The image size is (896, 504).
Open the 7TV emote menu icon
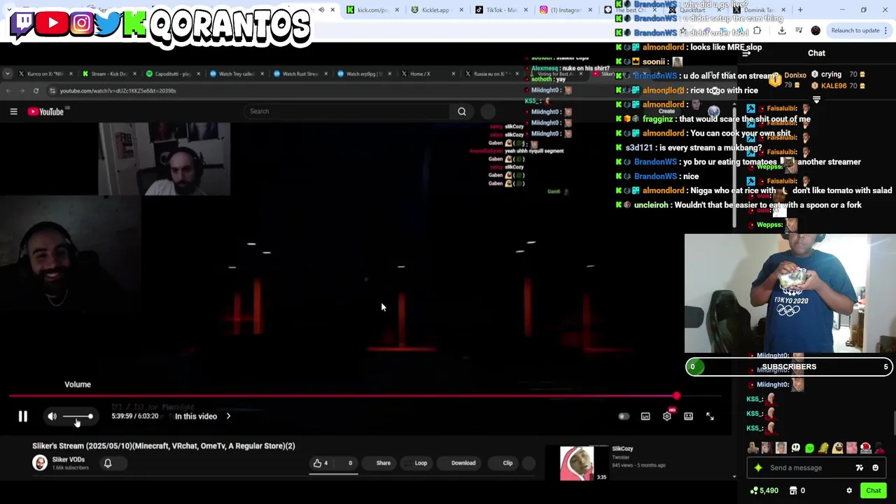click(x=860, y=468)
